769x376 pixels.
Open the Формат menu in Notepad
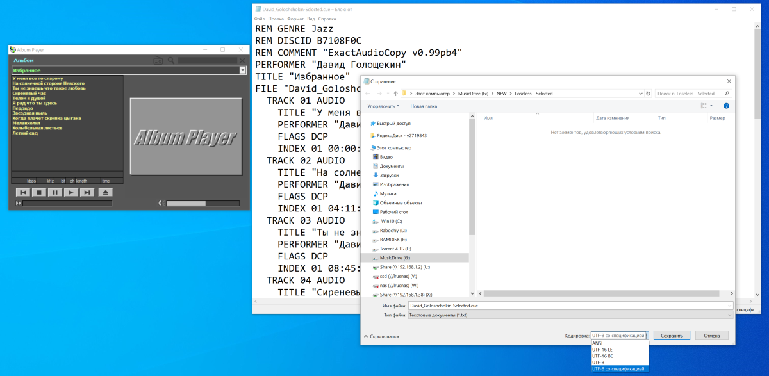point(295,19)
